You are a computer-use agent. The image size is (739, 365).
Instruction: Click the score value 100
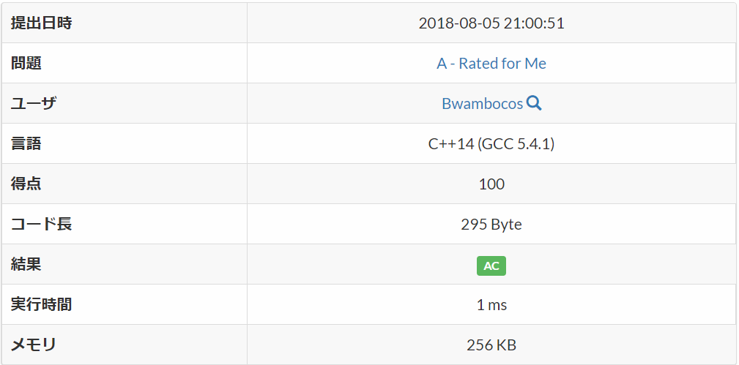coord(491,184)
